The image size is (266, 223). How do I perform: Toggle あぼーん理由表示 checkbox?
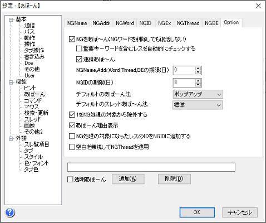(x=72, y=125)
